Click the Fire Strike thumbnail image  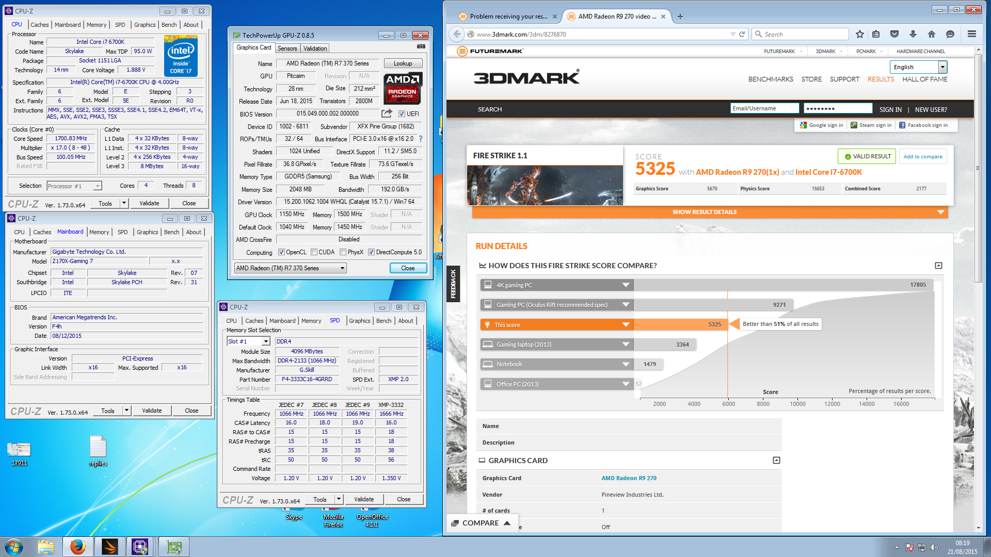click(x=545, y=186)
